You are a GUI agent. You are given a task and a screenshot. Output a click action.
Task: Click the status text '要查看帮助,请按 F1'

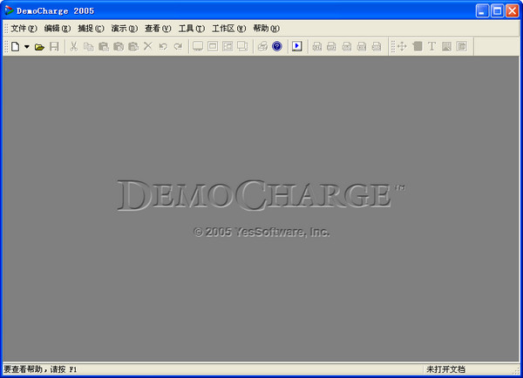click(40, 369)
